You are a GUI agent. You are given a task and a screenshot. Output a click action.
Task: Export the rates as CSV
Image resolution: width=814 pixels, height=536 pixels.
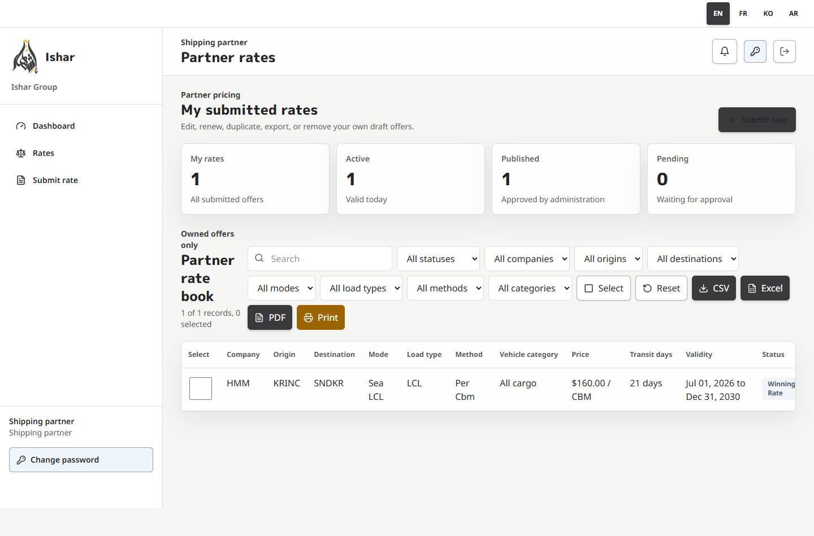714,288
